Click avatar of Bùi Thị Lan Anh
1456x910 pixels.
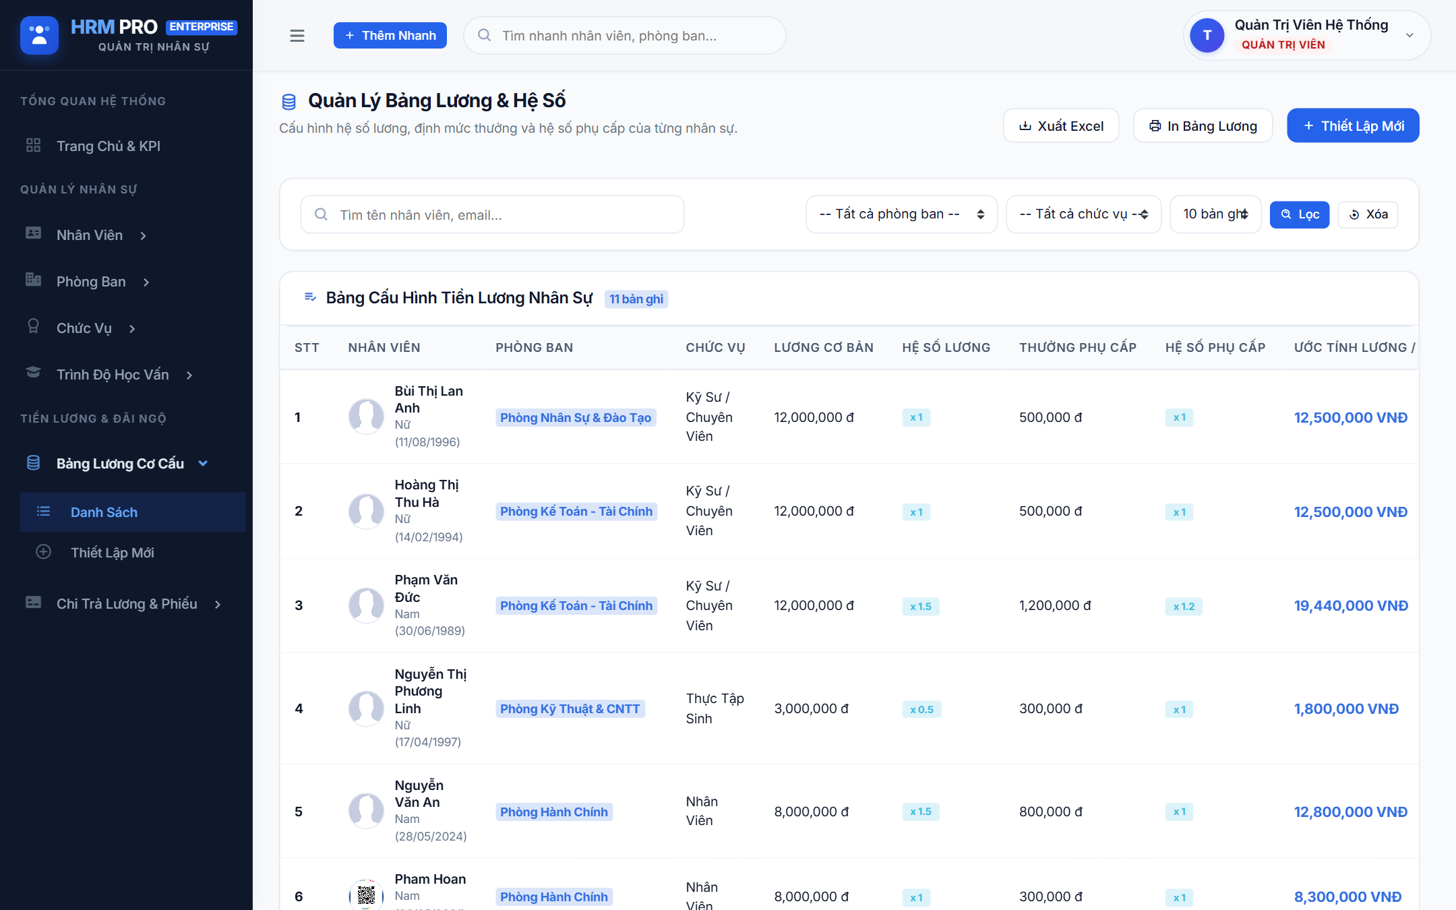366,416
